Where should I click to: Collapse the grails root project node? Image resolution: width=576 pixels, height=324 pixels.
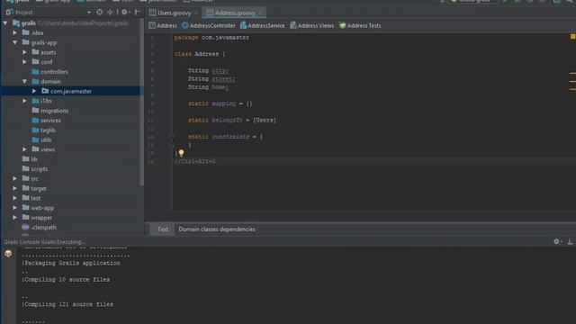point(5,23)
